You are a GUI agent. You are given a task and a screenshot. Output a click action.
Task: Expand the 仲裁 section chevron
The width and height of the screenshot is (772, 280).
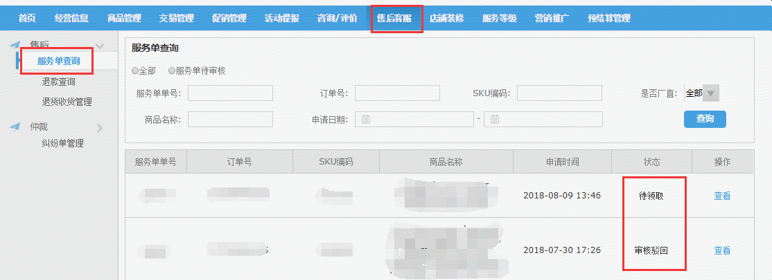click(100, 128)
